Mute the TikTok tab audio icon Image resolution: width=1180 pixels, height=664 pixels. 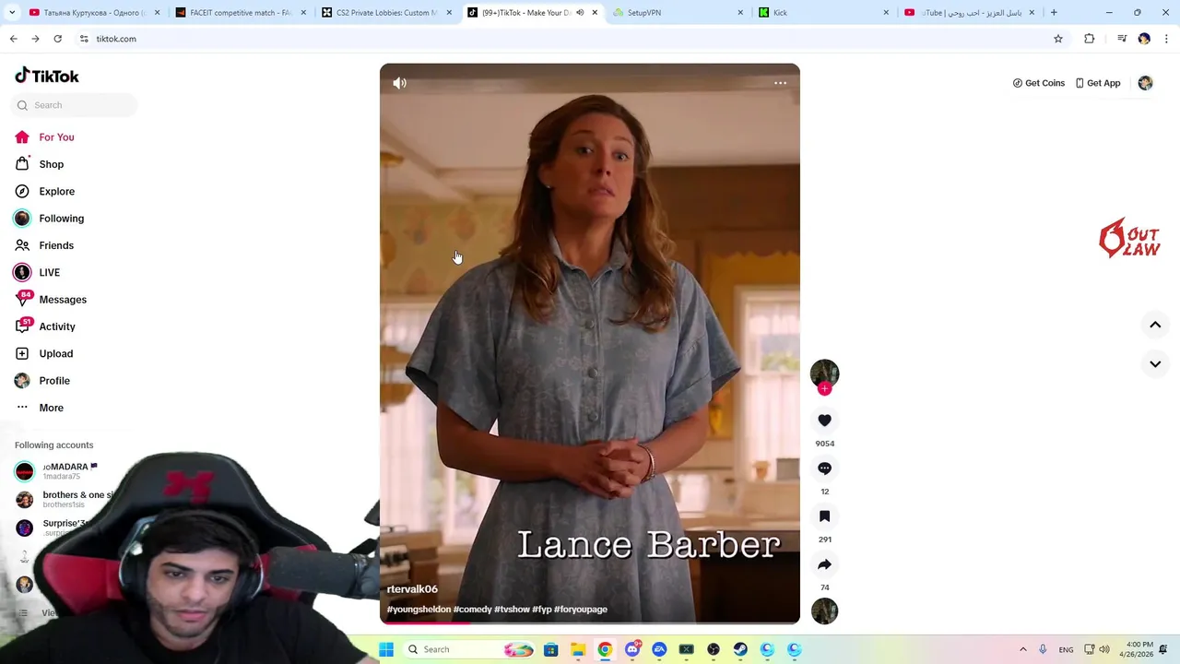(x=580, y=13)
